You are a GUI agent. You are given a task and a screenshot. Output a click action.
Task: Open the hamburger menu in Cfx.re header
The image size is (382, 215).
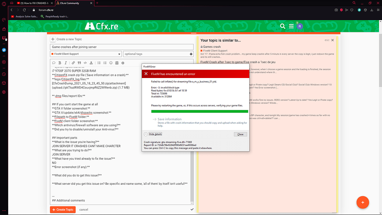coord(291,26)
